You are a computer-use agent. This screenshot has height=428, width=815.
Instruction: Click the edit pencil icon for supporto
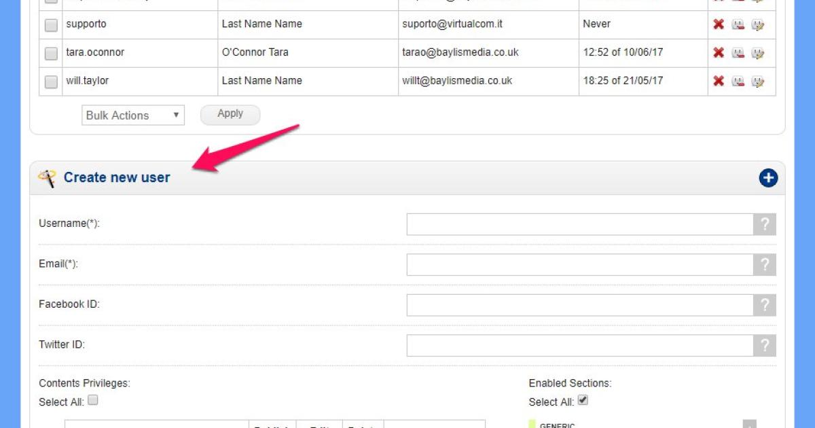click(758, 25)
